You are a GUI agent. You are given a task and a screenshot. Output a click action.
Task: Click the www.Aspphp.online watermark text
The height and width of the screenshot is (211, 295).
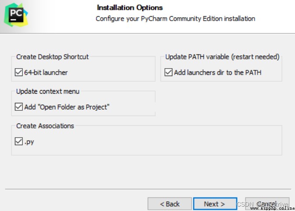(273, 208)
